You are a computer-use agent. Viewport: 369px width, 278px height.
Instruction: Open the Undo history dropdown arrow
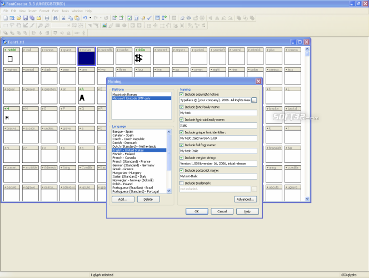tap(90, 18)
